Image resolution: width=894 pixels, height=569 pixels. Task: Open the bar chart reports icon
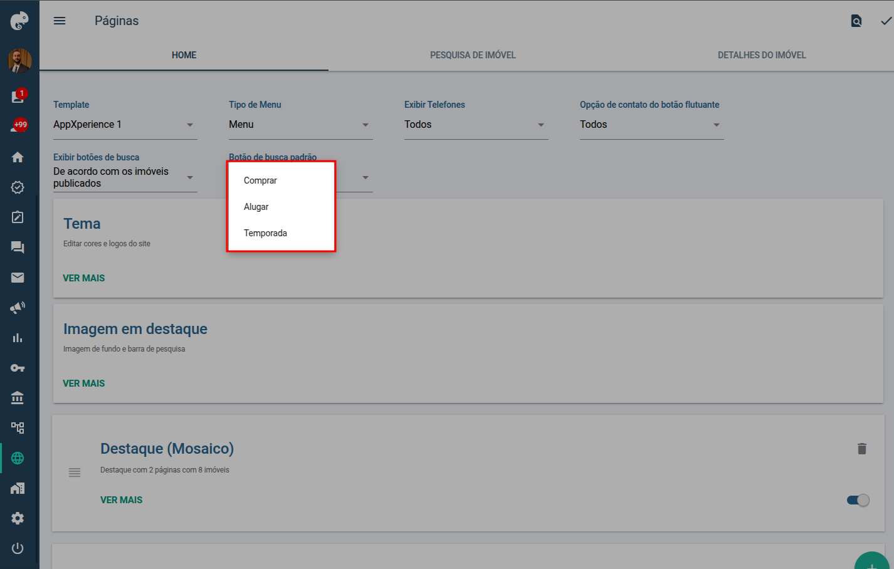(x=18, y=338)
